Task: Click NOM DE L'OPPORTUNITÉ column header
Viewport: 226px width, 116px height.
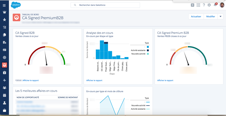Action: coord(28,97)
